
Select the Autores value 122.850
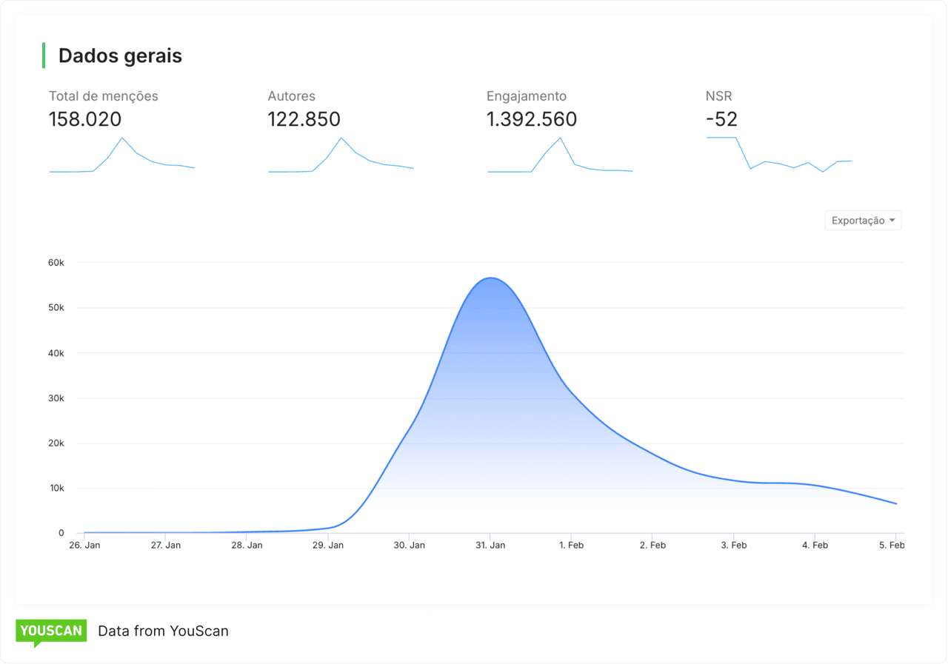coord(304,119)
